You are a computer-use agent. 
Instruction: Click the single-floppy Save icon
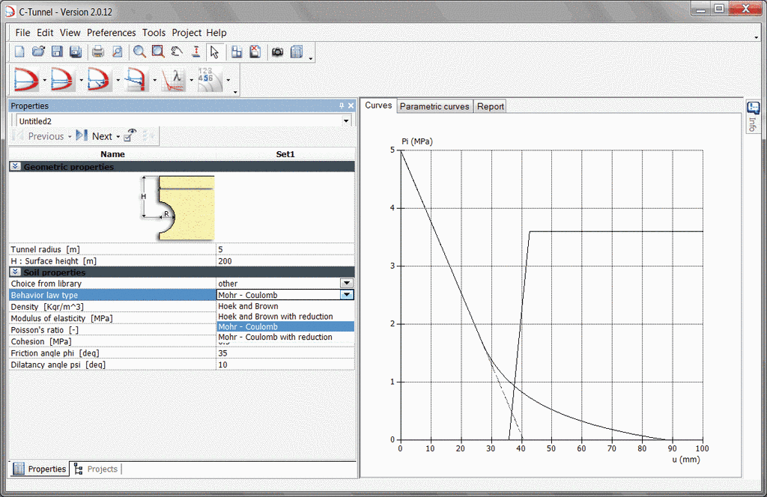(57, 52)
